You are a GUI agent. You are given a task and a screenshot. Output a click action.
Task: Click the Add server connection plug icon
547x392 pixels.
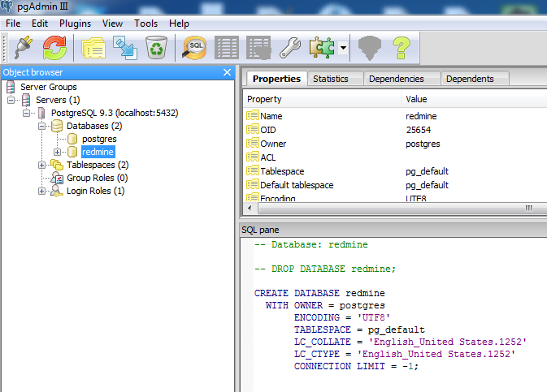click(x=24, y=48)
